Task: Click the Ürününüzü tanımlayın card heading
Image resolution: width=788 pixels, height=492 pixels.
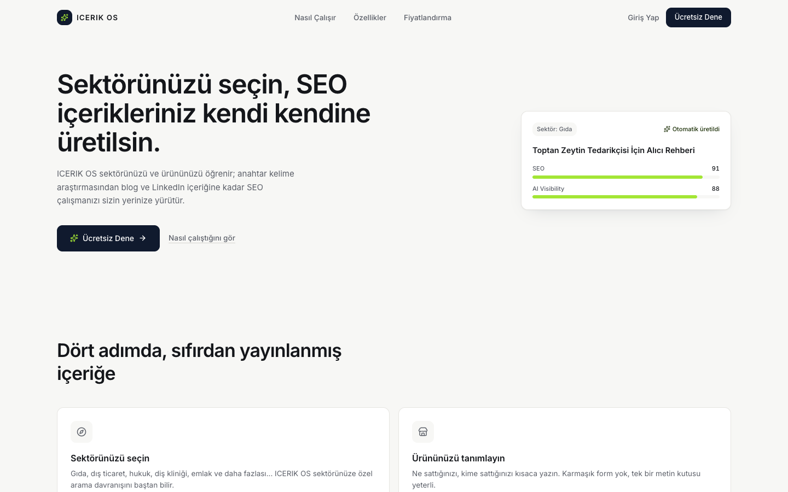Action: click(x=459, y=458)
